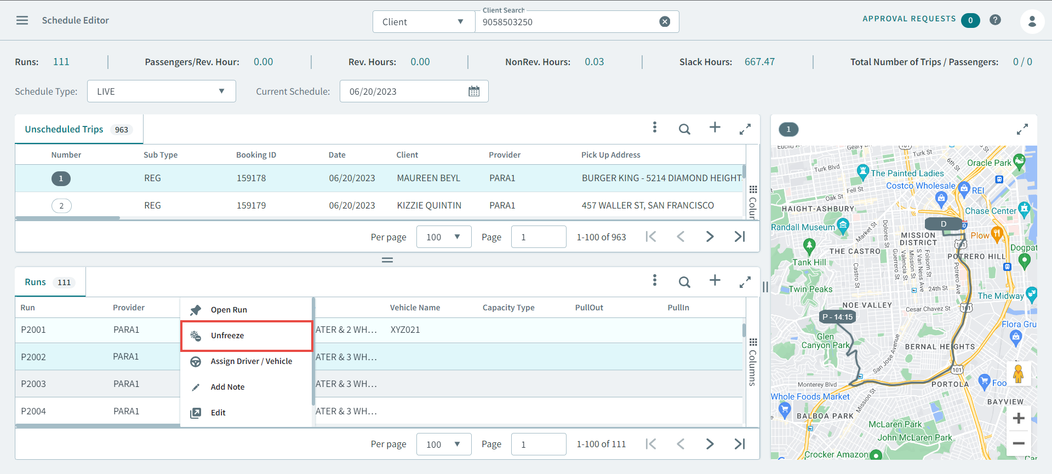Screen dimensions: 1052x474
Task: Open Runs panel more options menu
Action: pos(654,280)
